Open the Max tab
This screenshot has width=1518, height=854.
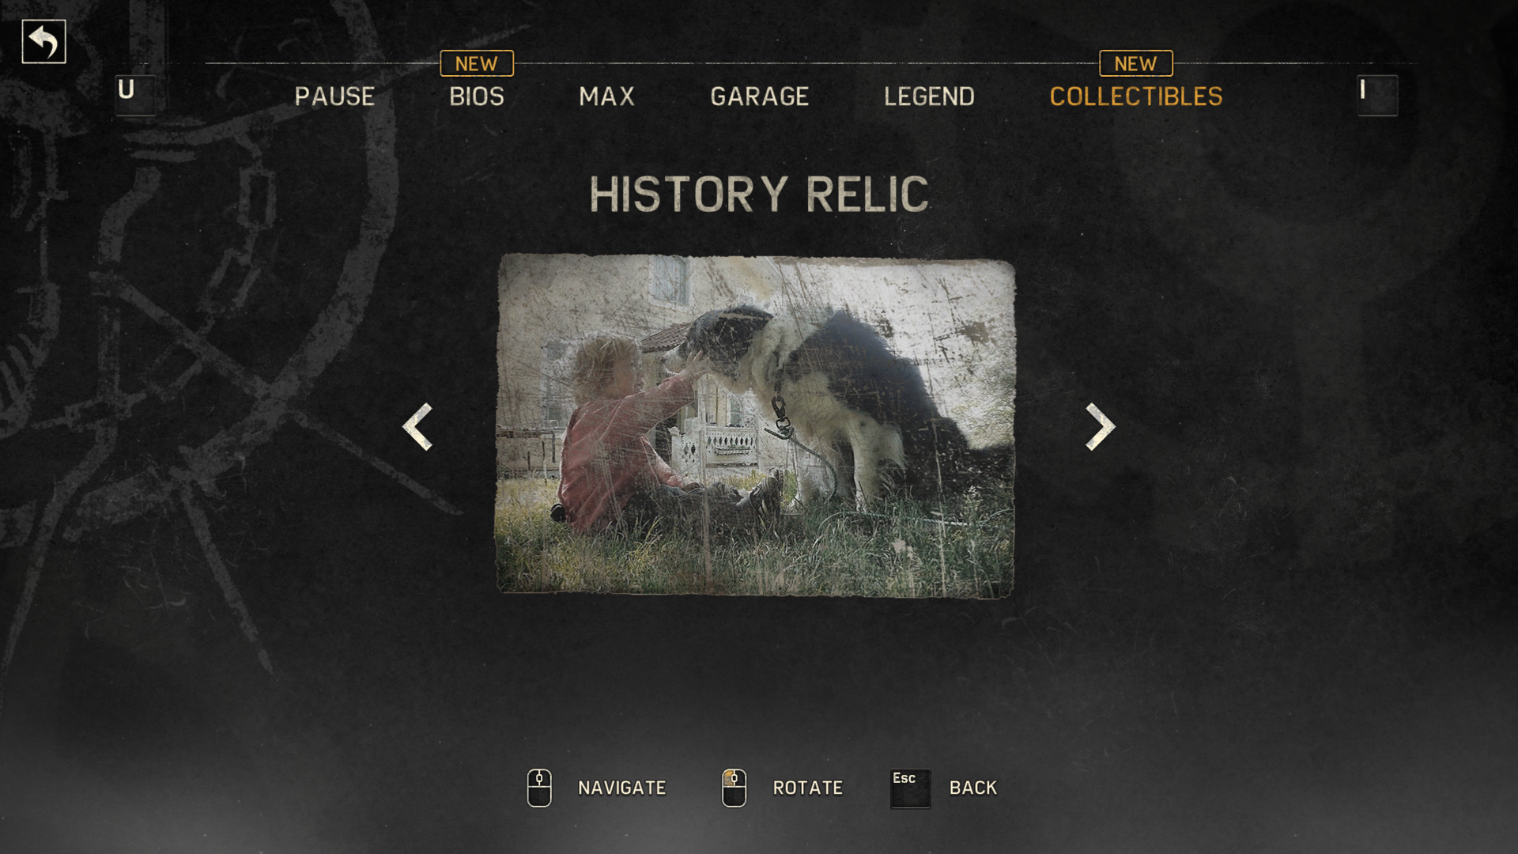tap(607, 96)
